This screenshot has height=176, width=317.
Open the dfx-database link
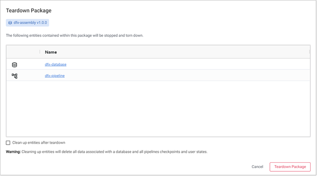pyautogui.click(x=55, y=64)
